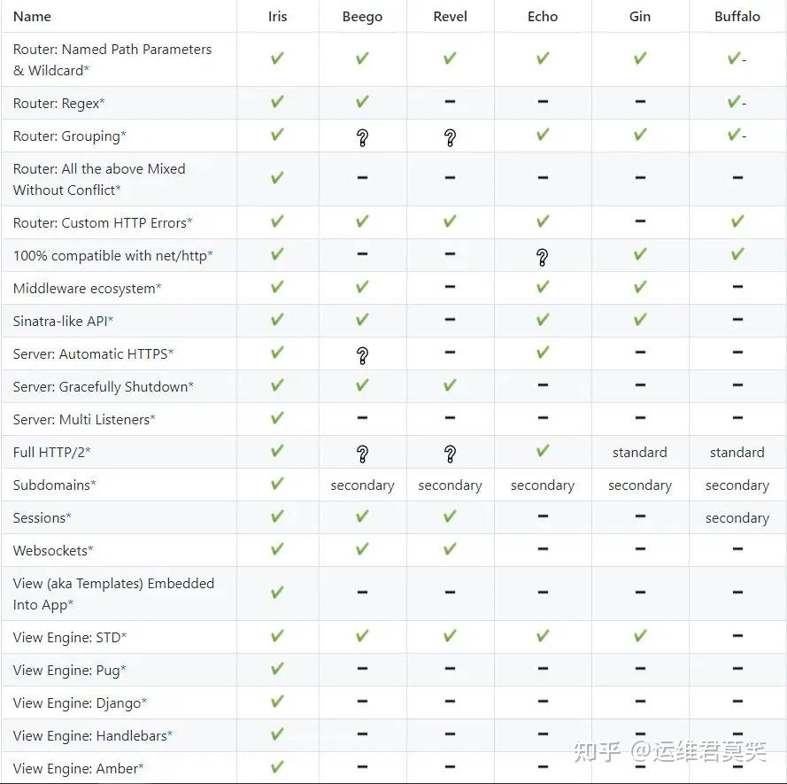The image size is (787, 784).
Task: Click the Beego question mark for Automatic HTTPS
Action: coord(362,355)
